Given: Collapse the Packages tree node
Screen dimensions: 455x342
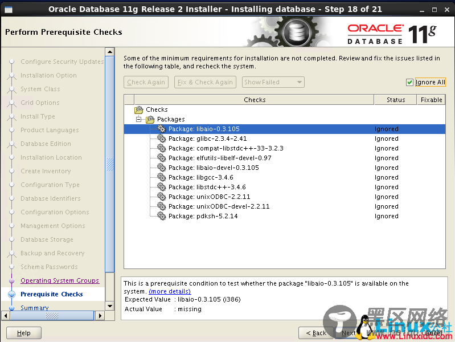Looking at the screenshot, I should [139, 119].
